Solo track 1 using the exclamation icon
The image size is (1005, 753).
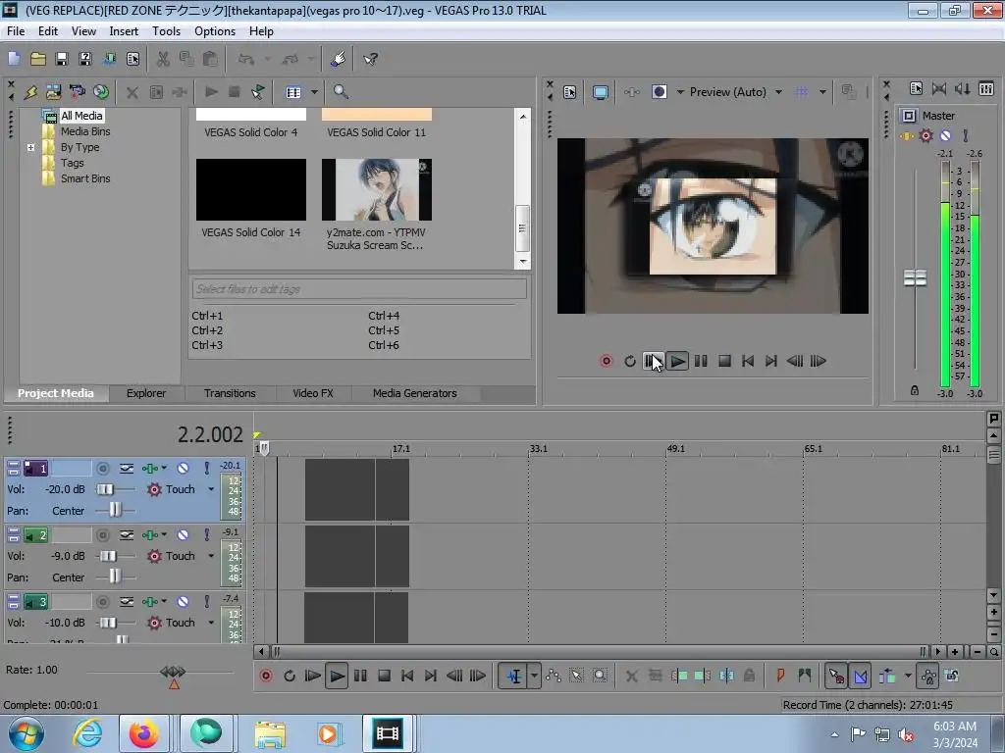(206, 469)
